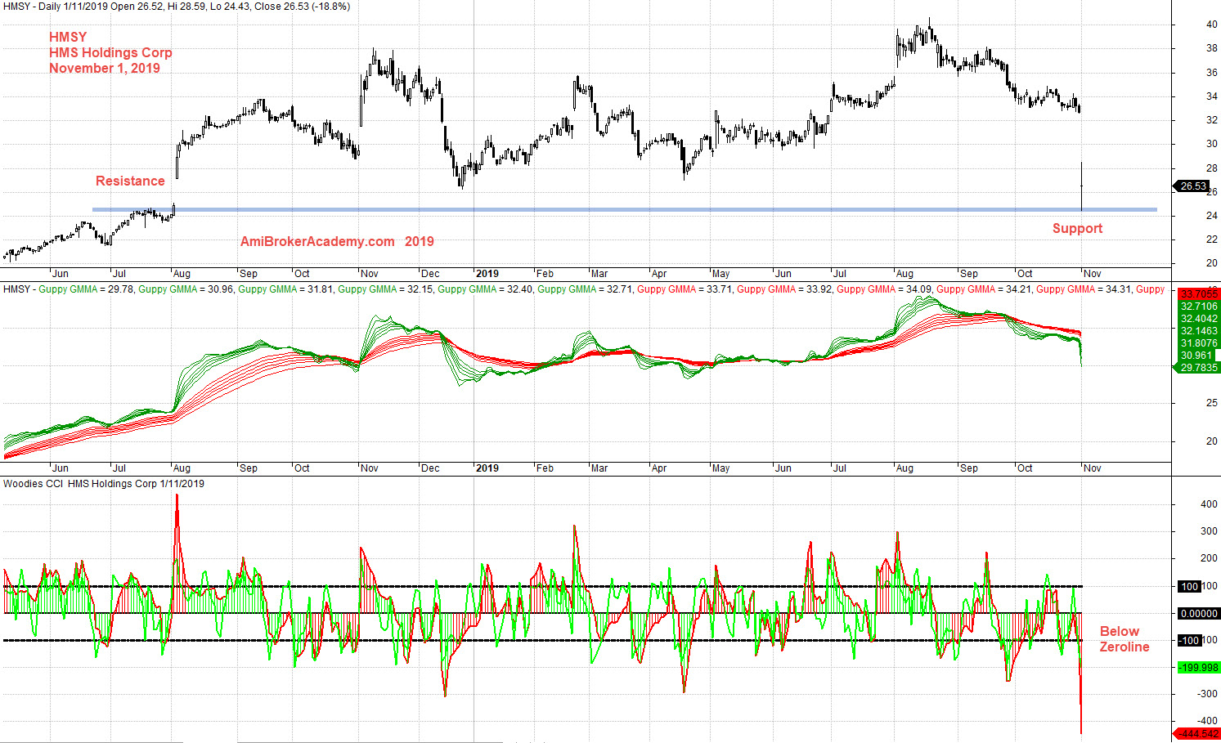
Task: Click red 'Guppy GMMA = 34.21' legend entry
Action: click(984, 289)
